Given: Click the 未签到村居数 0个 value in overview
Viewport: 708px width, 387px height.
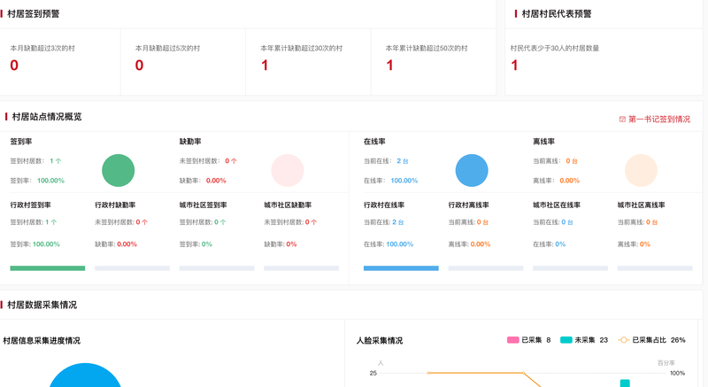Looking at the screenshot, I should pyautogui.click(x=231, y=161).
